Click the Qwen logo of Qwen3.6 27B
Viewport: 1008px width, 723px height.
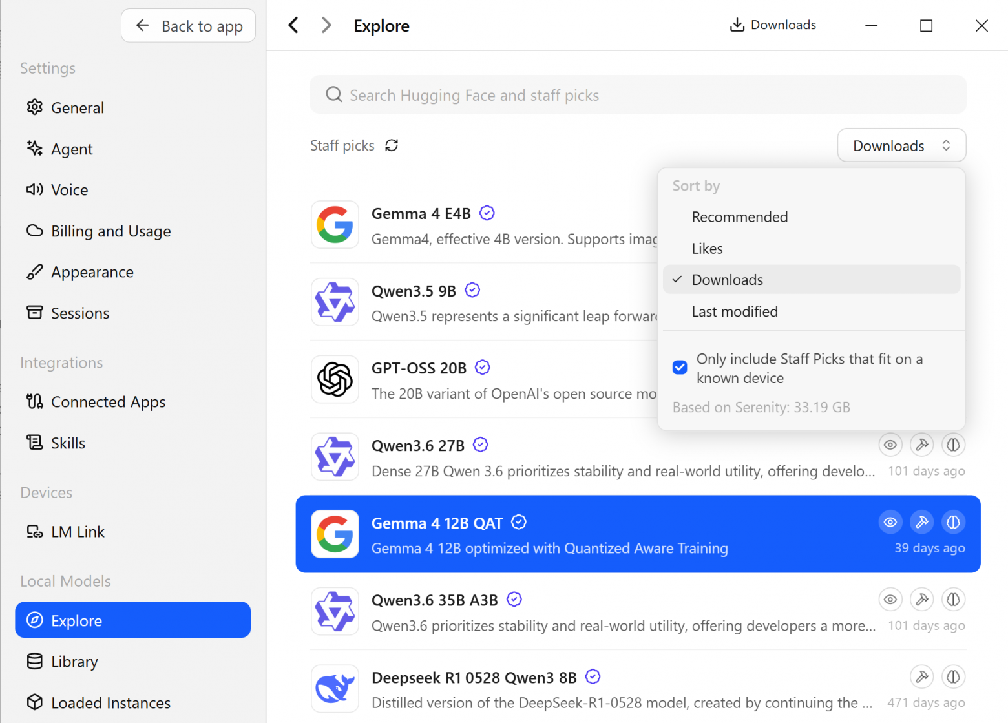[x=335, y=457]
